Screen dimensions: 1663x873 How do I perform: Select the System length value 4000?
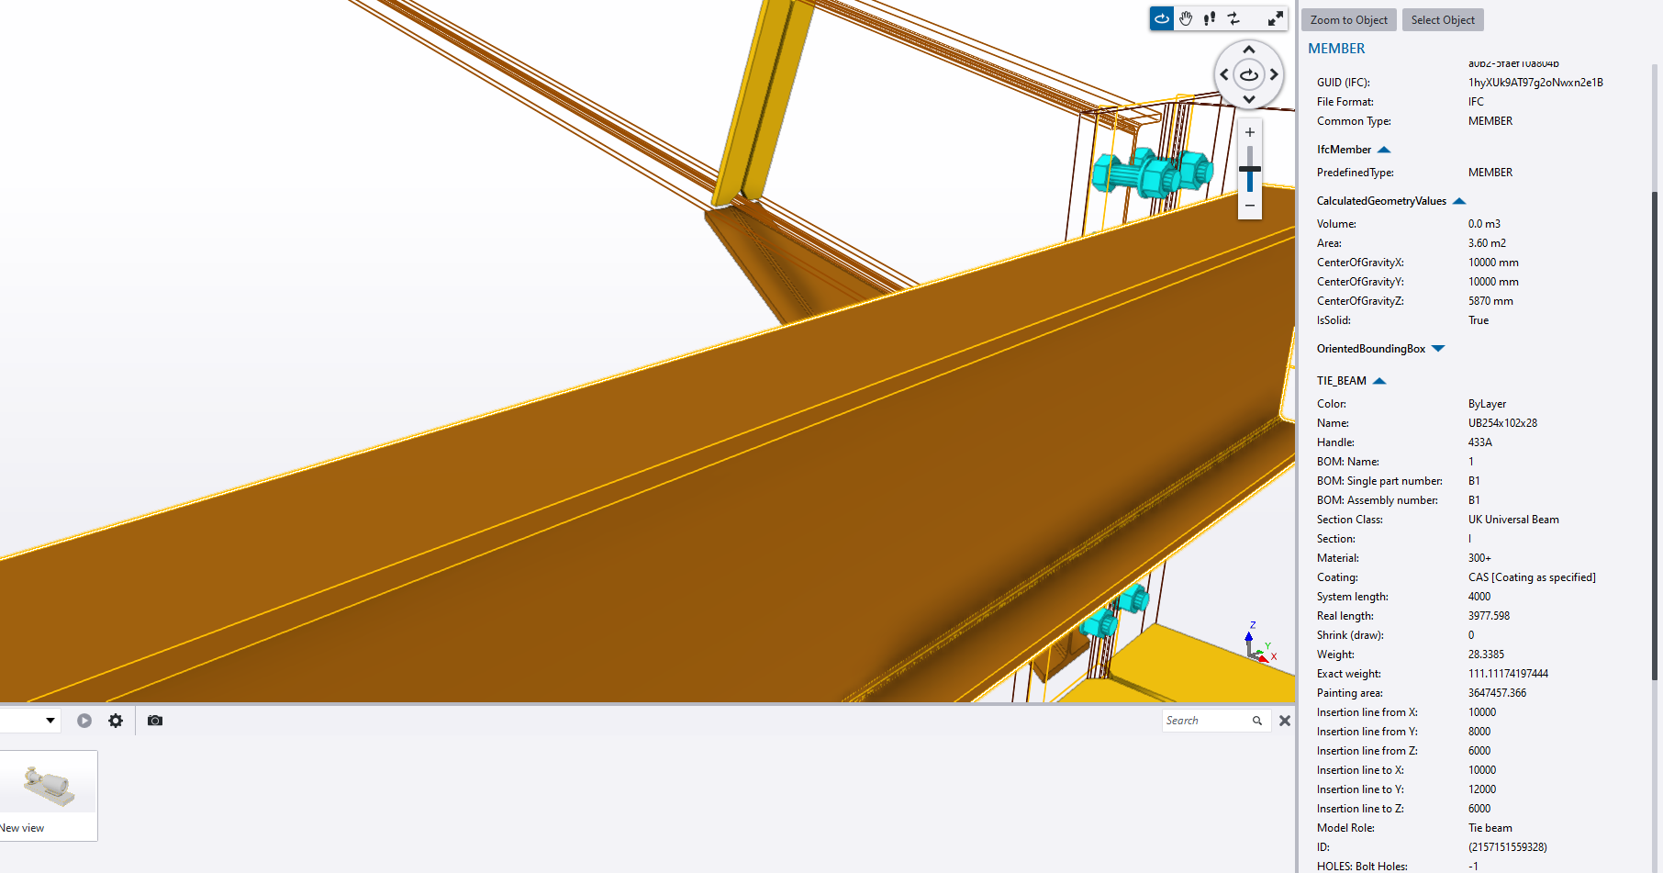coord(1479,597)
